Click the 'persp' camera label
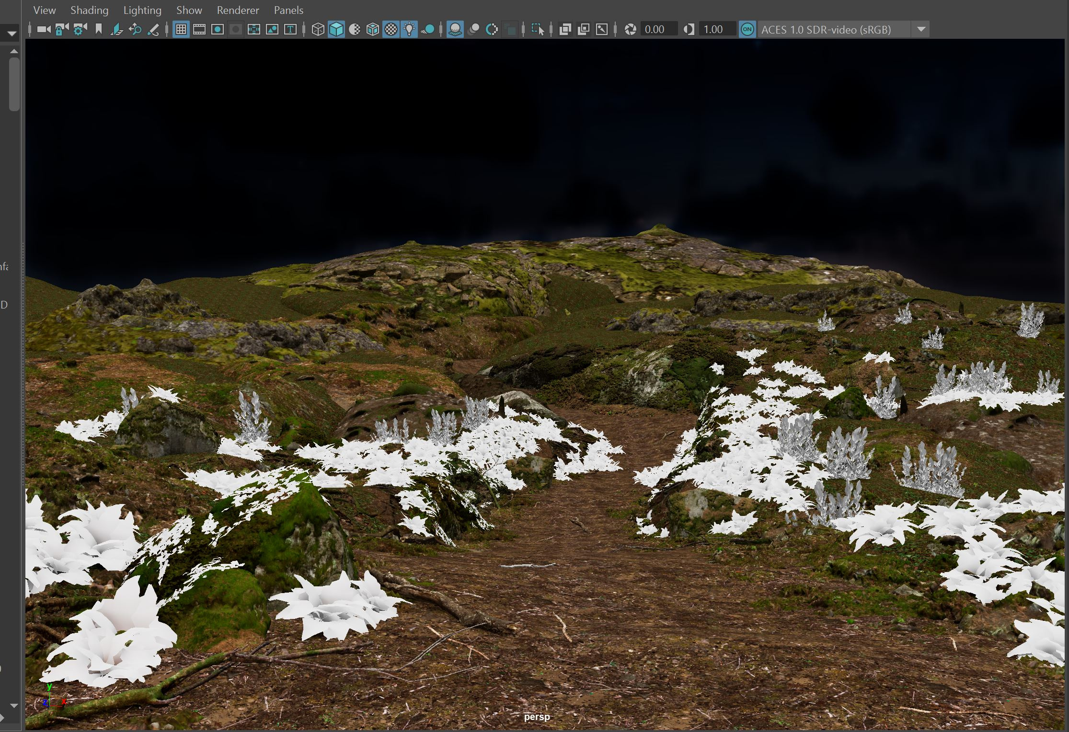1069x732 pixels. click(x=537, y=717)
